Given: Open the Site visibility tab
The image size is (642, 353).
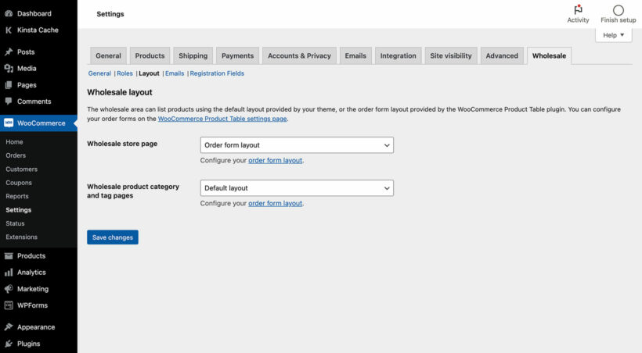Looking at the screenshot, I should click(451, 55).
